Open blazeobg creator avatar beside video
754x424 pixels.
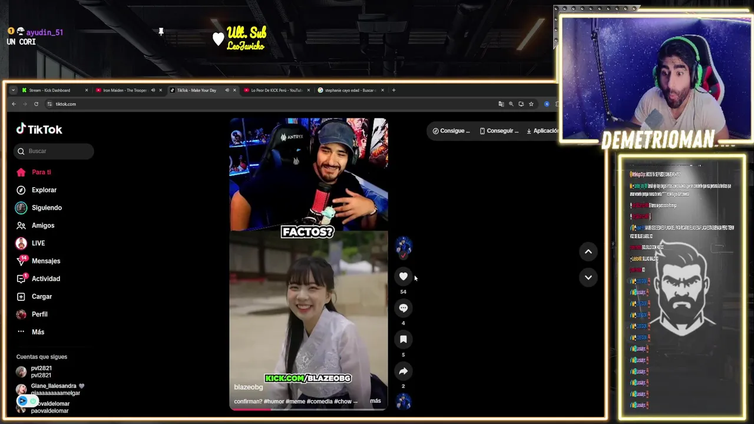pos(403,246)
